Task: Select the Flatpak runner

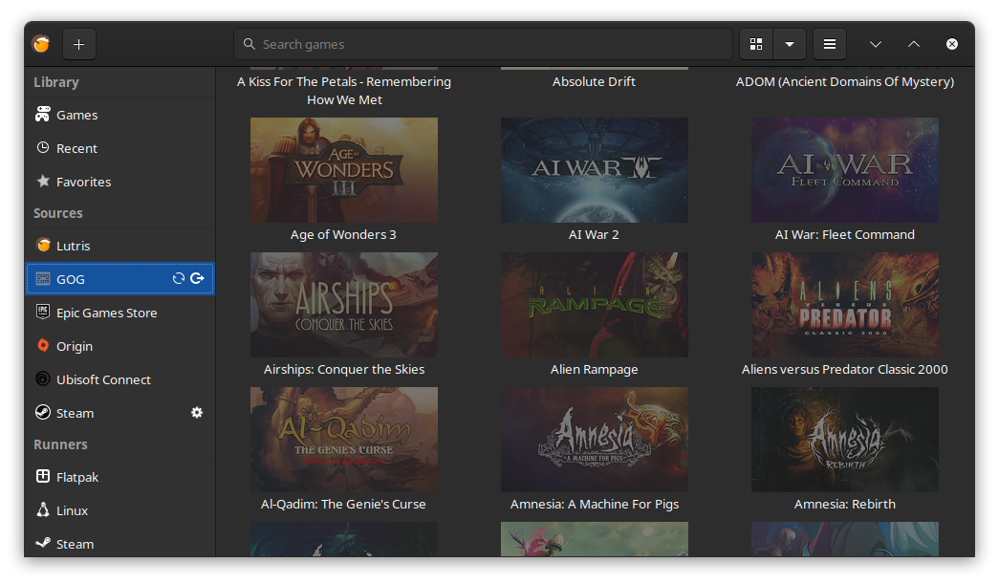Action: 77,477
